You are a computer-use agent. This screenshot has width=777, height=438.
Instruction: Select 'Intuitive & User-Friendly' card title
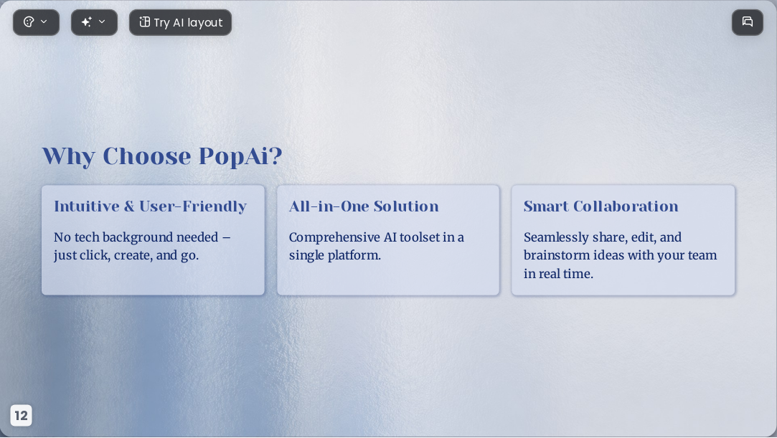tap(150, 206)
